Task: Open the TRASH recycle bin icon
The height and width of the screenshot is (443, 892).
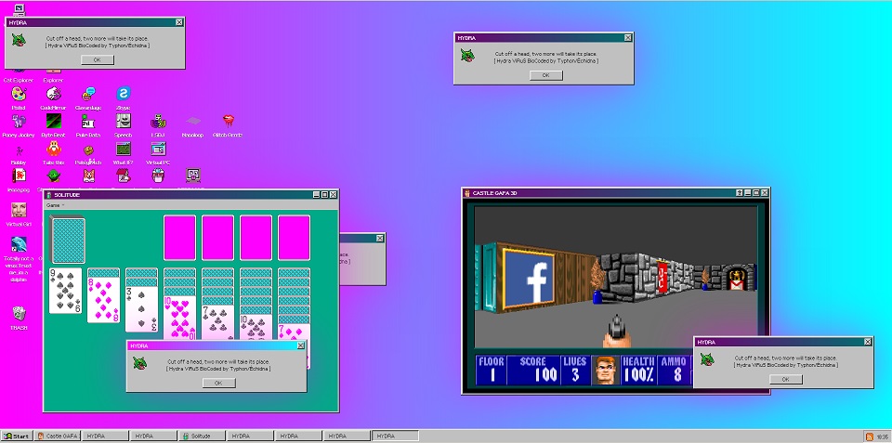Action: pyautogui.click(x=19, y=313)
